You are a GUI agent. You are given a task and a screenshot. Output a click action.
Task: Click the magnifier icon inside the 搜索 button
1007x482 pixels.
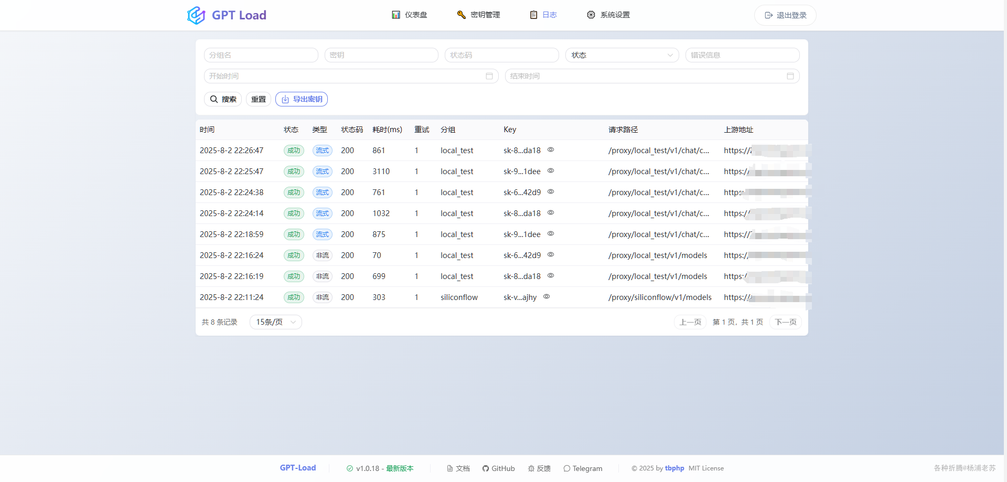tap(213, 99)
